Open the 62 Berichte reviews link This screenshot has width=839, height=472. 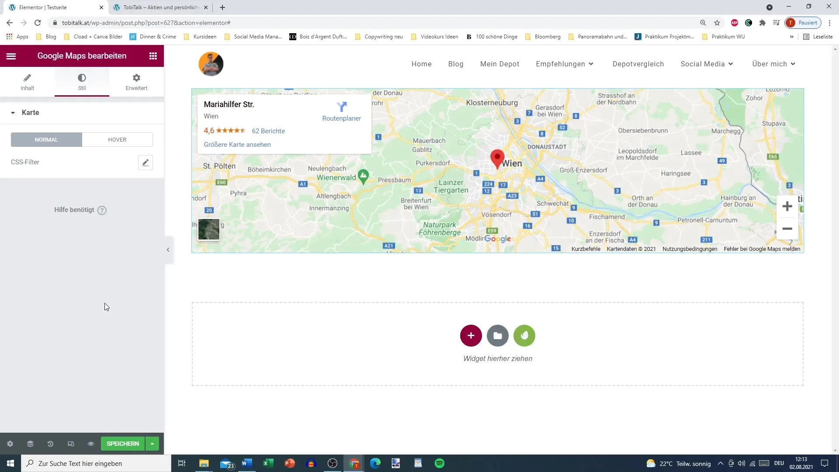[x=268, y=131]
